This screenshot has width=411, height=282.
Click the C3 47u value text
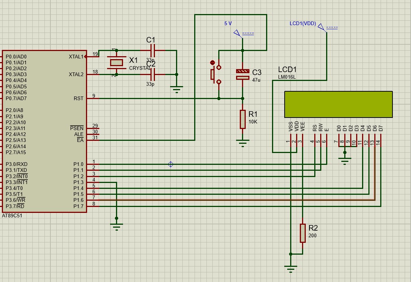tap(256, 80)
